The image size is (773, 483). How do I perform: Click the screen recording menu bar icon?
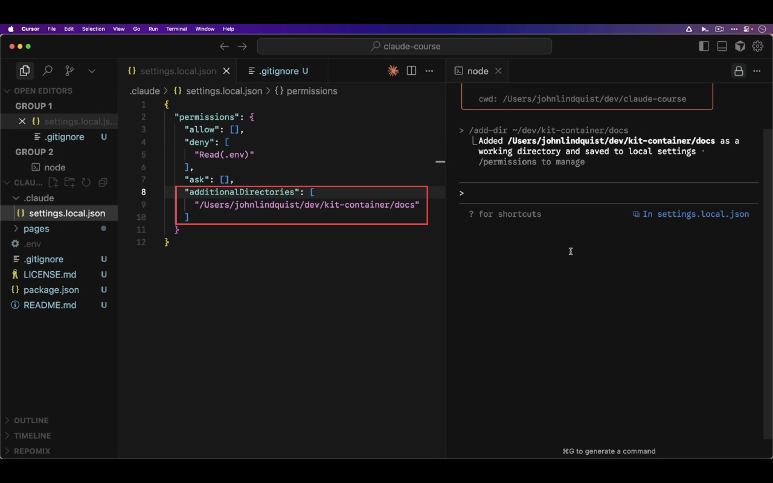coord(719,29)
